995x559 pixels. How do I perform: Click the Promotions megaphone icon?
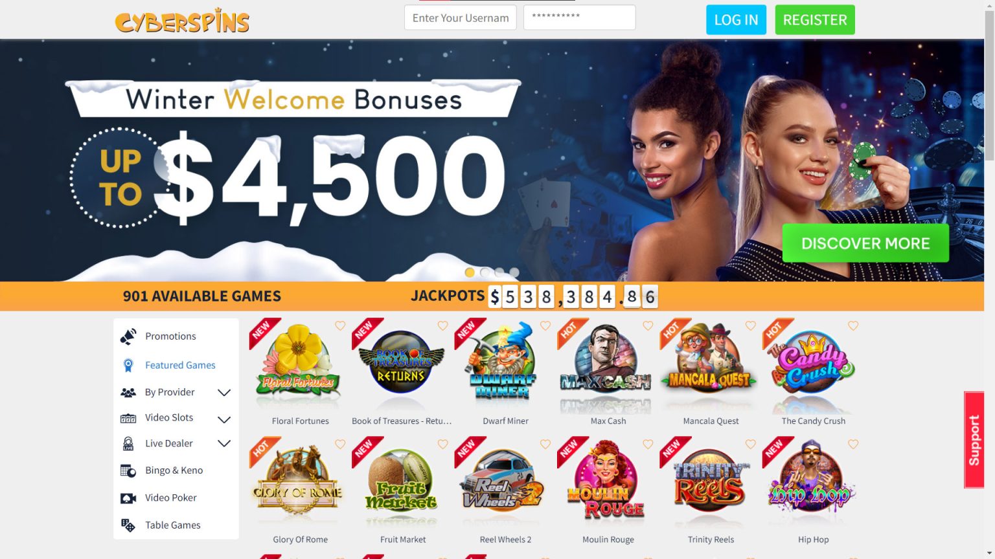128,336
